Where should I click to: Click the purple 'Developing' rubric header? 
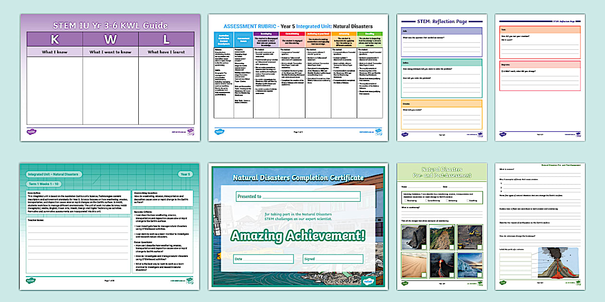click(x=266, y=35)
